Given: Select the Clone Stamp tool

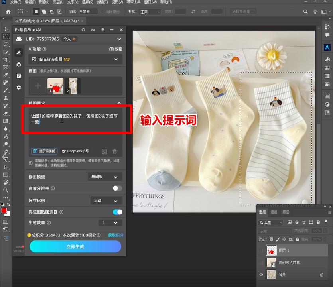Looking at the screenshot, I should pos(6,98).
